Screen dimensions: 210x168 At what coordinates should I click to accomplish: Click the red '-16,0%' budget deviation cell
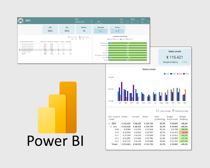point(184,132)
